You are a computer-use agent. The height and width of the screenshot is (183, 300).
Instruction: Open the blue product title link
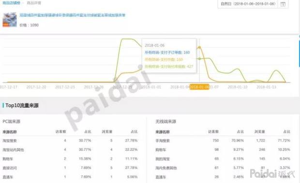click(x=72, y=15)
